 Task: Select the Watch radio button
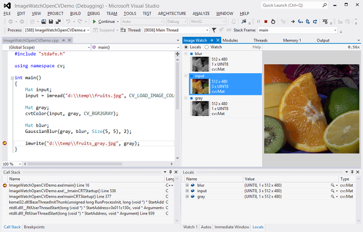(x=206, y=47)
